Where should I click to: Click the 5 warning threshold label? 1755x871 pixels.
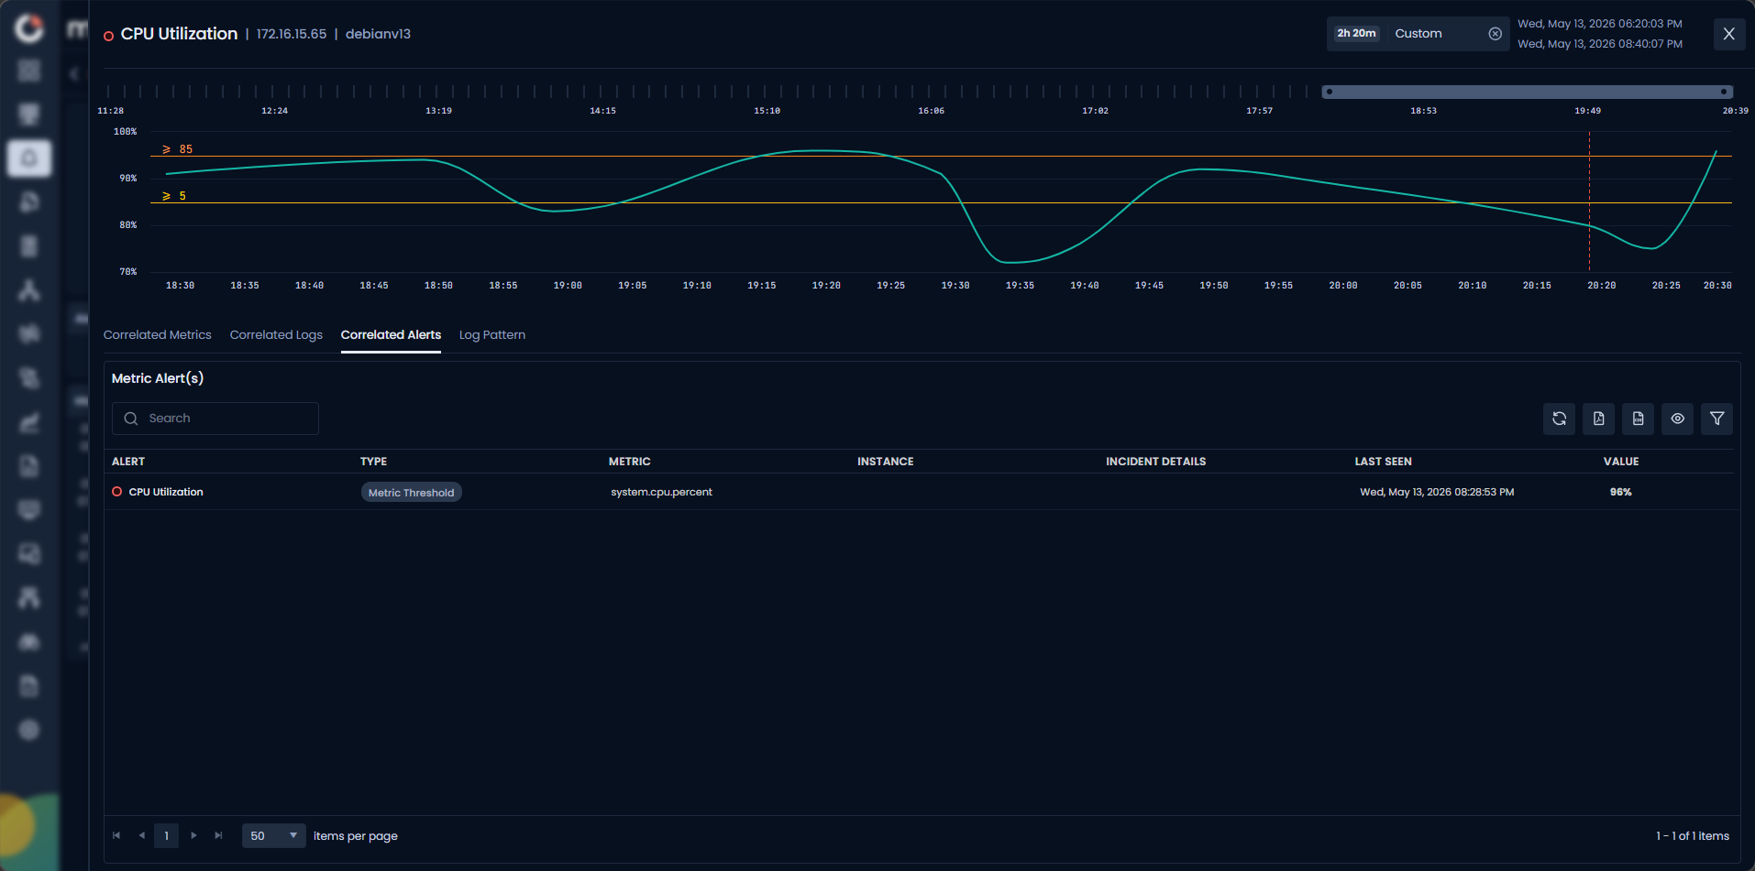174,196
